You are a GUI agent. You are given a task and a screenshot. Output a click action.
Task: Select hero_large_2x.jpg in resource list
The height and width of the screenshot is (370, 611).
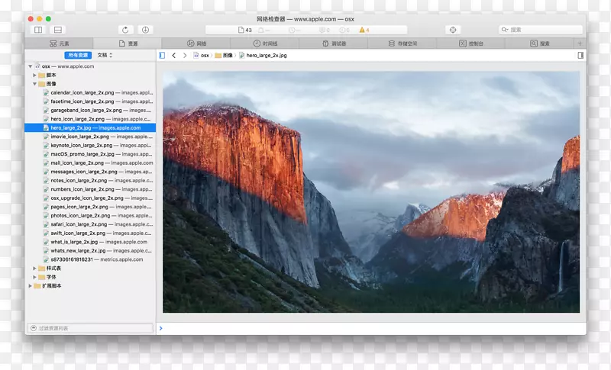coord(90,127)
